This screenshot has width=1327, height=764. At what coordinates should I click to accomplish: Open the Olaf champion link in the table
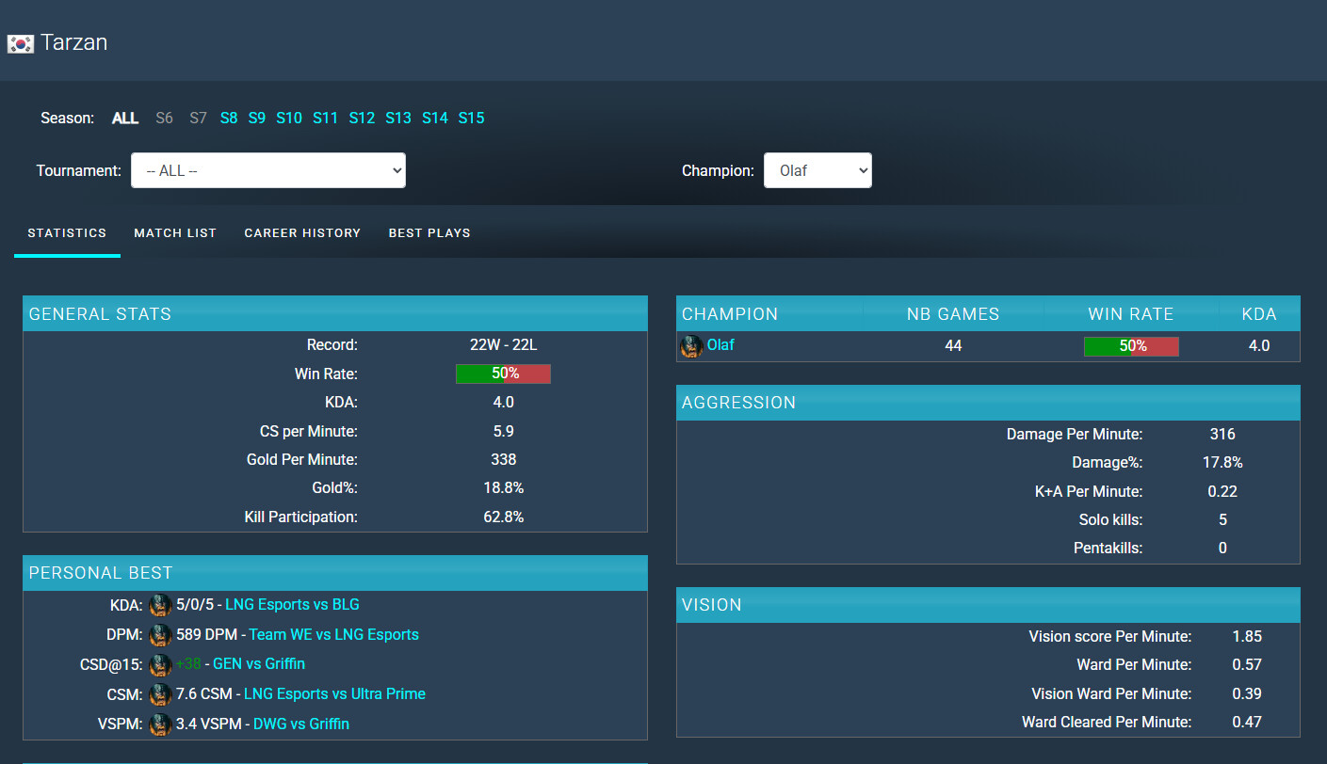point(720,344)
